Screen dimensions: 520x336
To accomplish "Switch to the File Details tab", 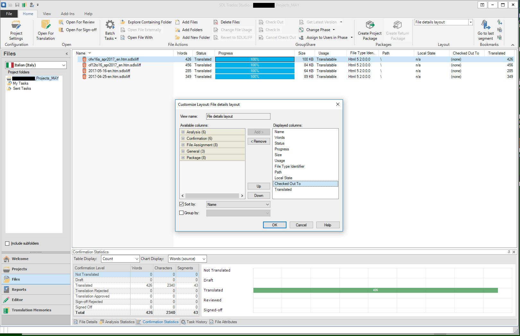I will (86, 322).
